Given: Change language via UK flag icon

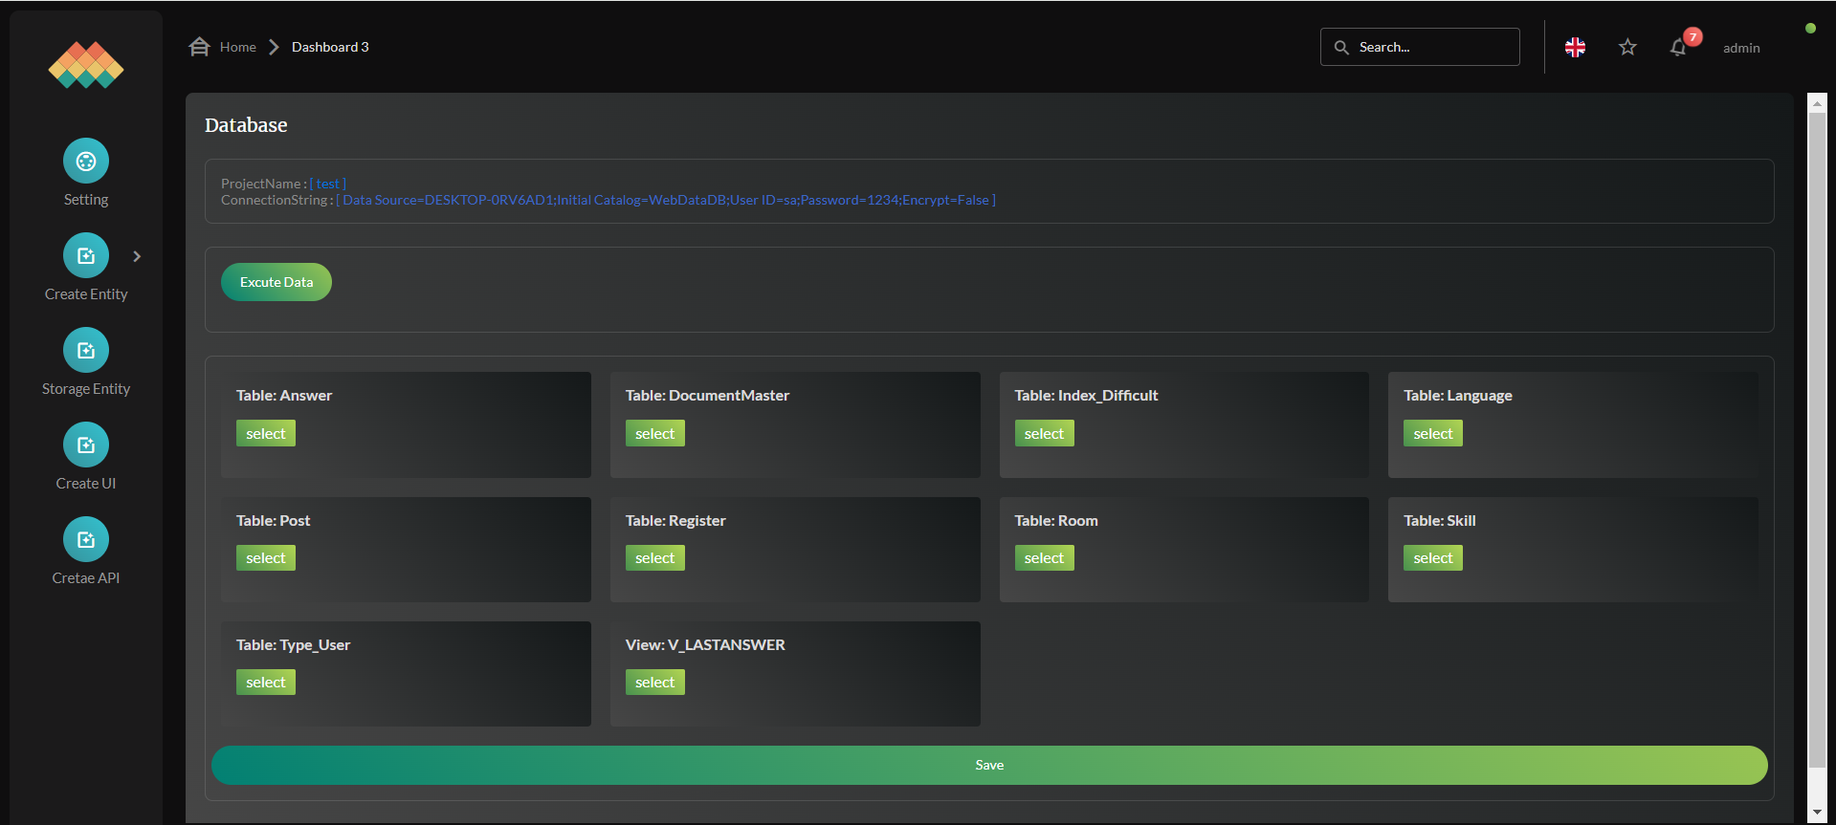Looking at the screenshot, I should pyautogui.click(x=1575, y=47).
